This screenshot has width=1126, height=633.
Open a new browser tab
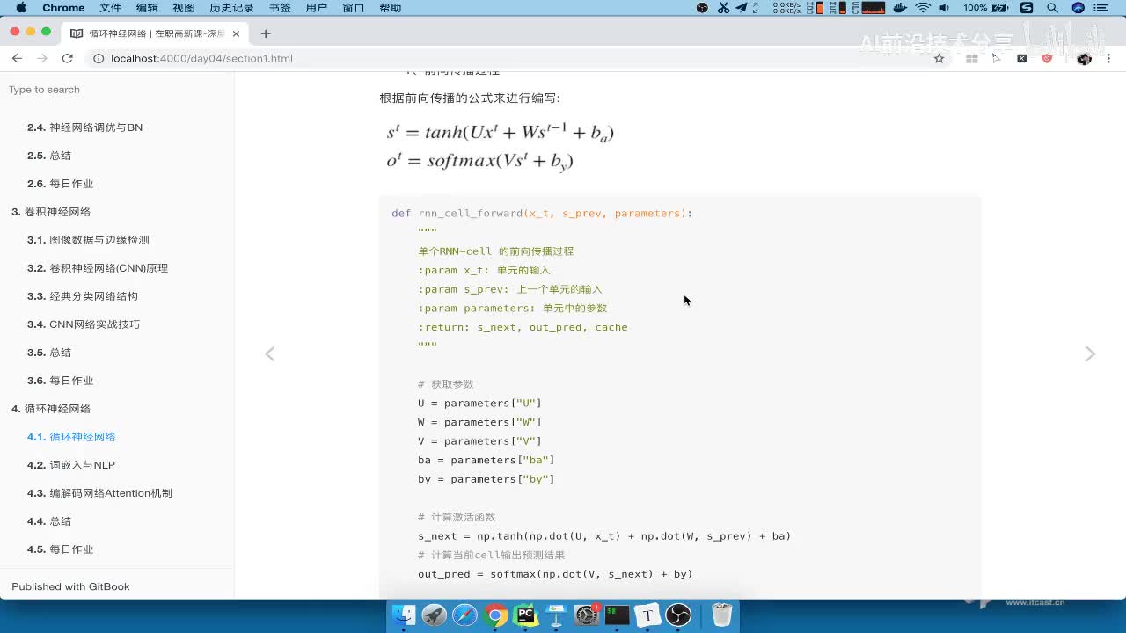point(266,33)
